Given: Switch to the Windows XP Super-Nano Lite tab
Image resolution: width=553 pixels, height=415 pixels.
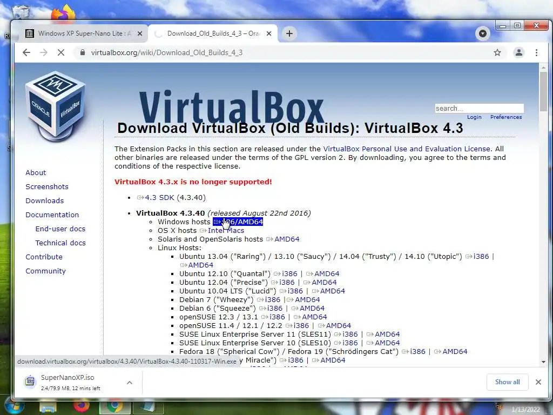Looking at the screenshot, I should 84,34.
